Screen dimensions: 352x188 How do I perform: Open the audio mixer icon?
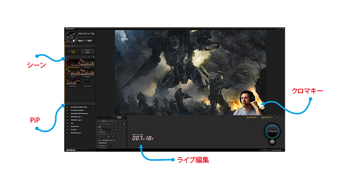click(x=277, y=117)
